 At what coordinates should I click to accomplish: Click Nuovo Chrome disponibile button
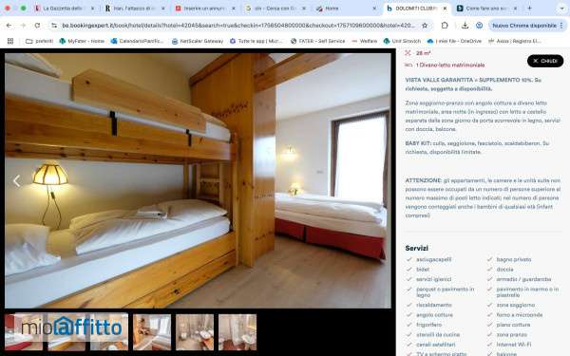(524, 26)
